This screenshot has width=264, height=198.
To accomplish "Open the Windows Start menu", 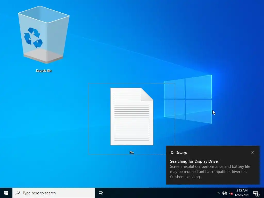I will tap(6, 193).
